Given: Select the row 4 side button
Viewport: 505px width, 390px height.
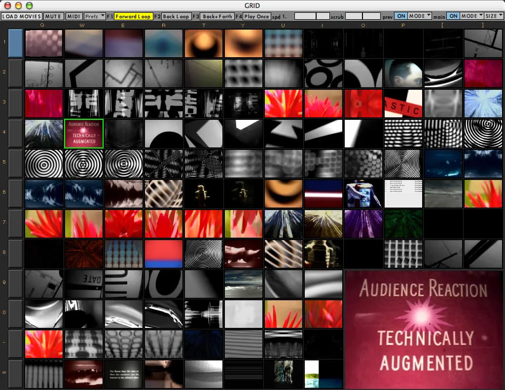Looking at the screenshot, I should (x=15, y=133).
